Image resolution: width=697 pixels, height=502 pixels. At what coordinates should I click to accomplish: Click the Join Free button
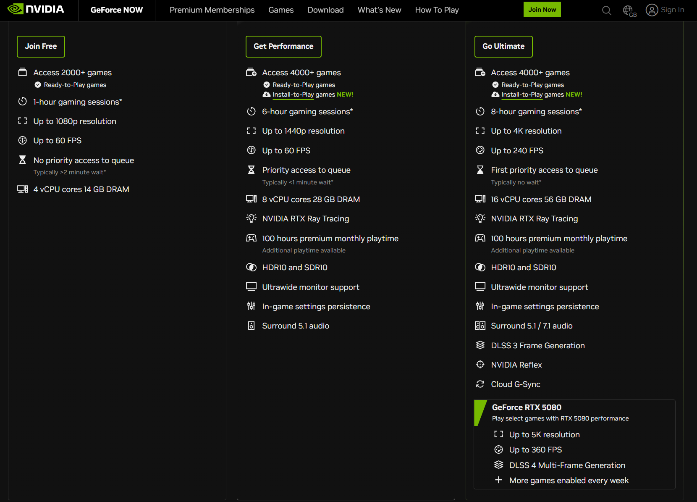(x=41, y=46)
